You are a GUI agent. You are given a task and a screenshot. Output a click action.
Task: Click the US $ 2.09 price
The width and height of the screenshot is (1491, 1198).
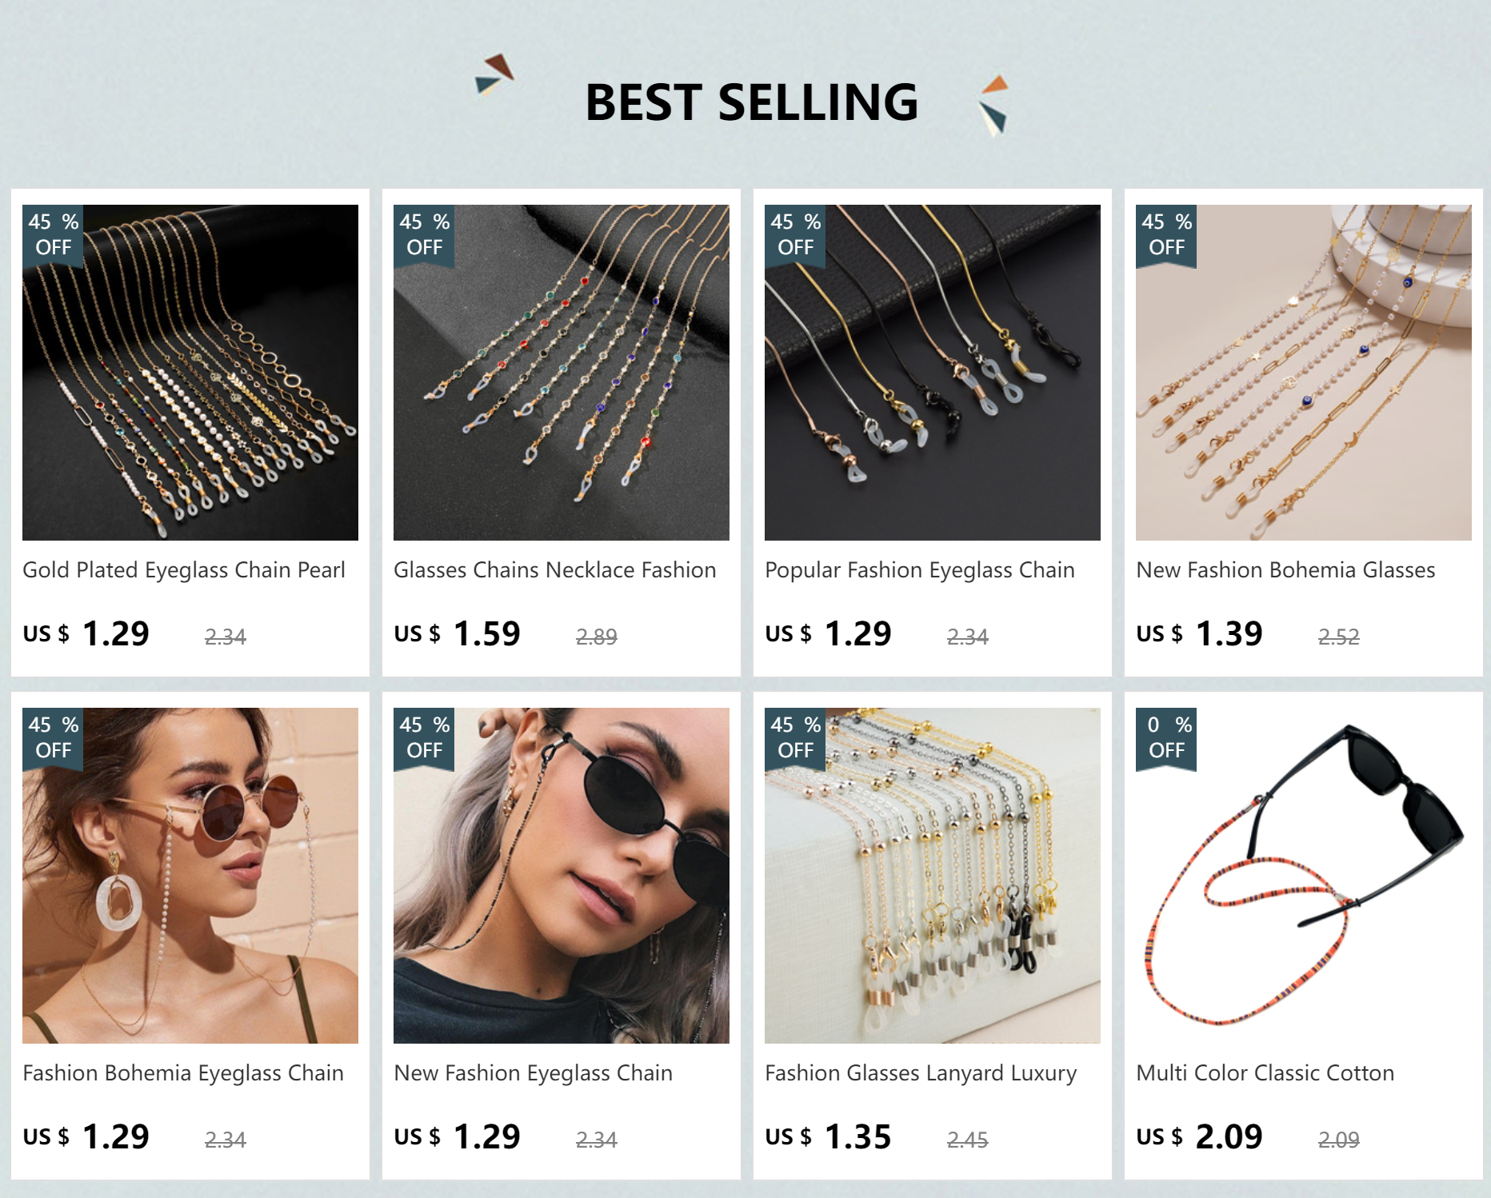[1199, 1136]
